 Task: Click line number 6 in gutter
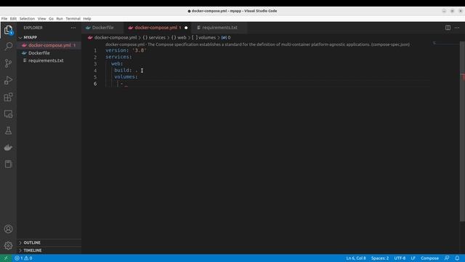click(x=95, y=84)
